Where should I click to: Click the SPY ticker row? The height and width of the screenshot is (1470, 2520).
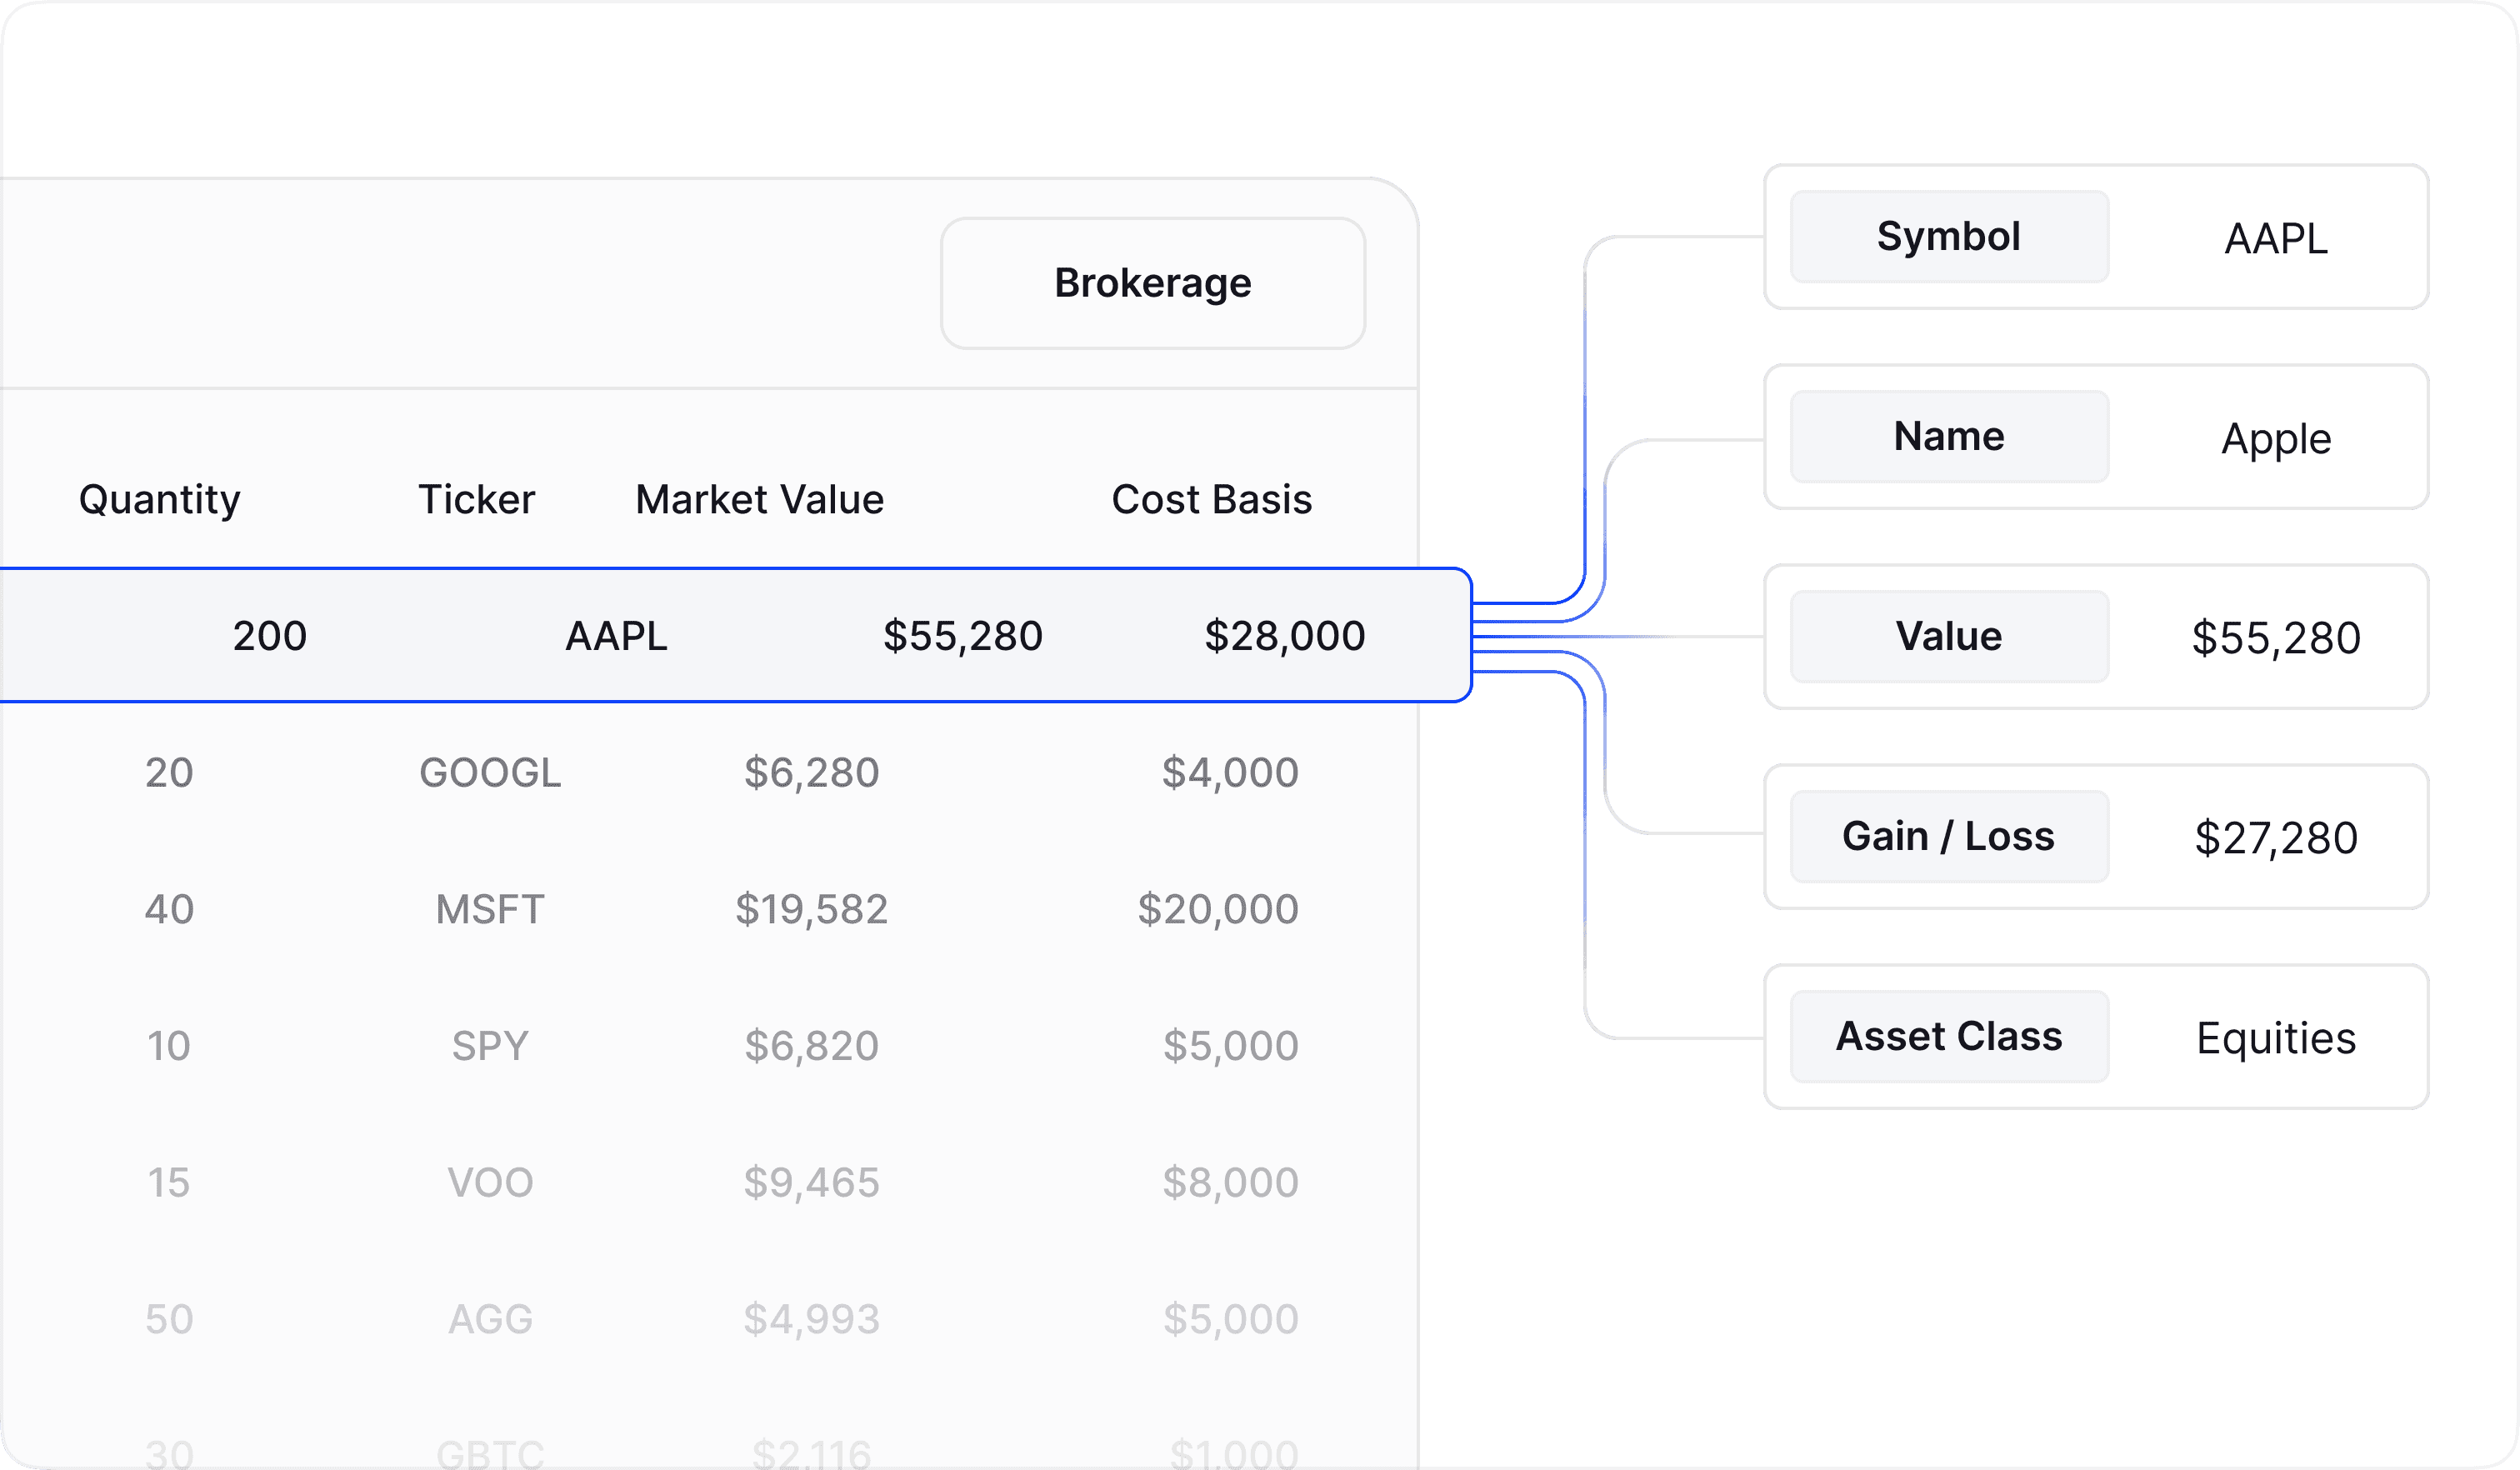490,1046
